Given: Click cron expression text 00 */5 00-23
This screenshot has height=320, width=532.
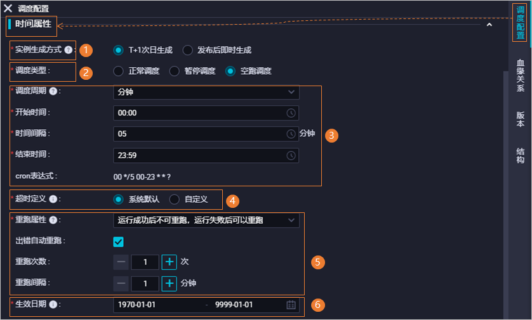Looking at the screenshot, I should point(142,177).
